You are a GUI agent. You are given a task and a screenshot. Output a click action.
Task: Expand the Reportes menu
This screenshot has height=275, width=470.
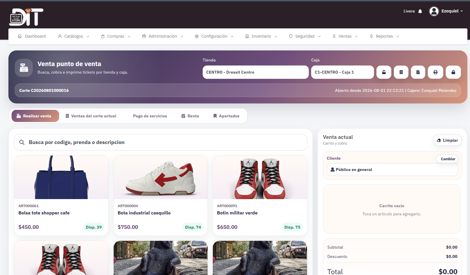384,36
